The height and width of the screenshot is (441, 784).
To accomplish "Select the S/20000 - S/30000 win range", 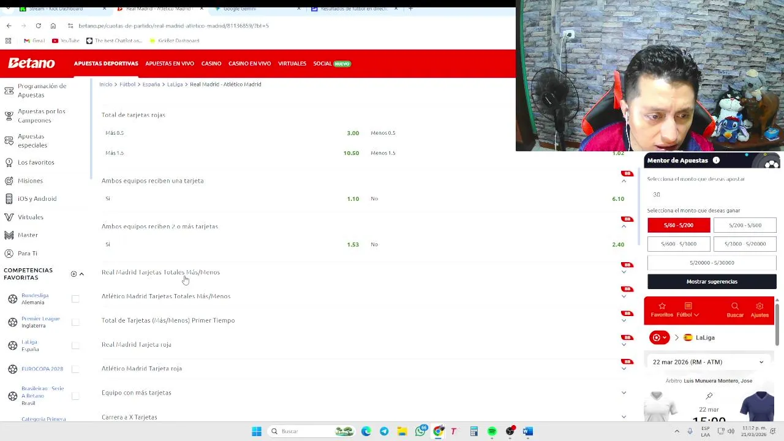I will 712,263.
